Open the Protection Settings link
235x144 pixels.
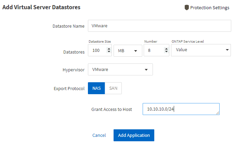209,8
